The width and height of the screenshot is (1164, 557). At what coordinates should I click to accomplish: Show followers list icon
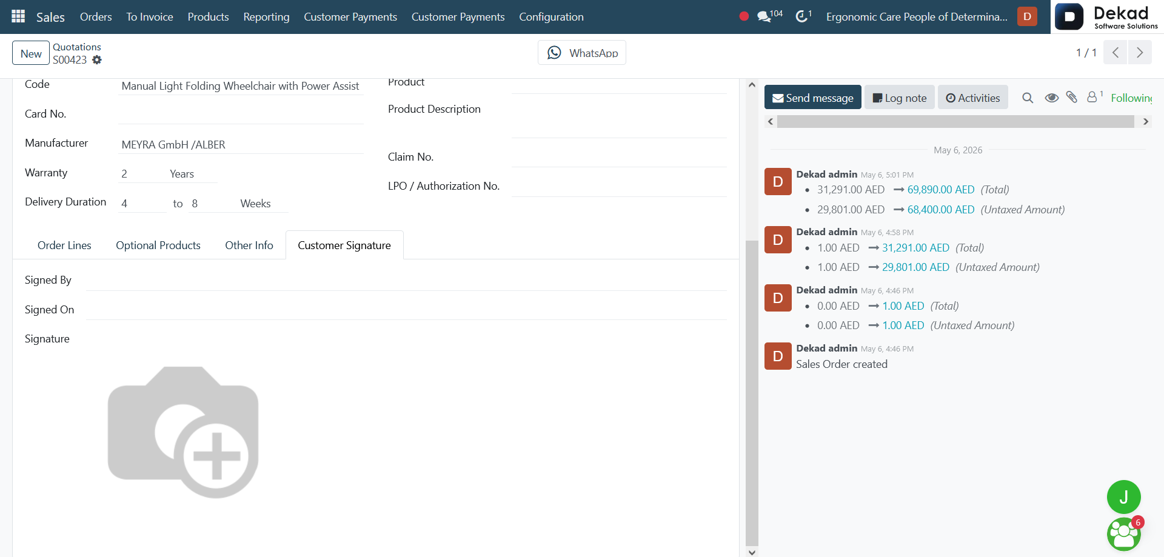[x=1094, y=96]
